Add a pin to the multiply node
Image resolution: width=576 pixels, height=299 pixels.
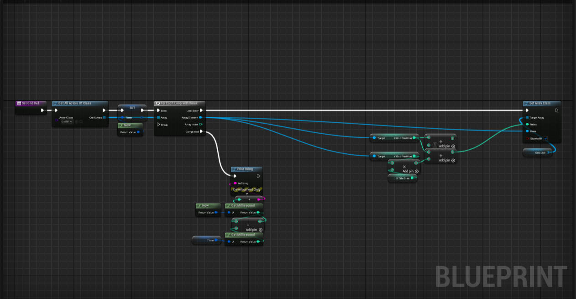417,171
